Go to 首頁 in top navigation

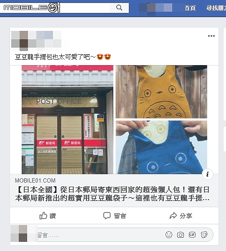click(x=190, y=8)
